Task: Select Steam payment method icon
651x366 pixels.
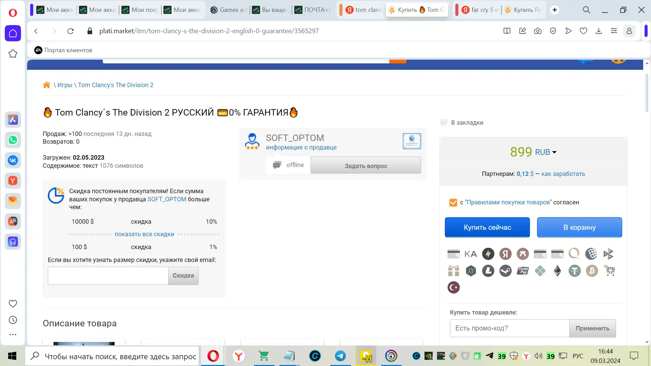Action: coord(506,271)
